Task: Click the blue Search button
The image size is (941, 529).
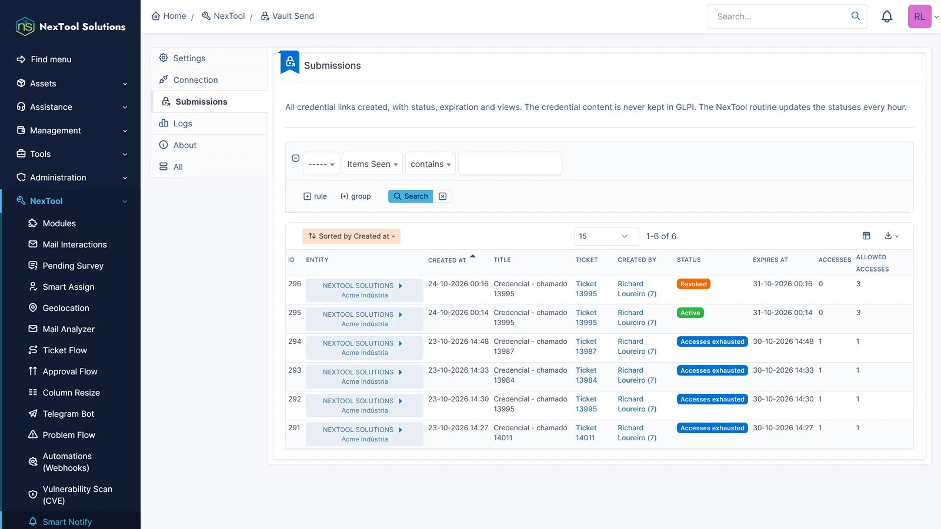Action: [411, 196]
